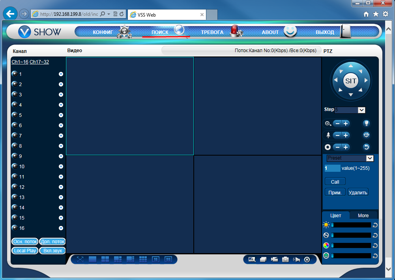The height and width of the screenshot is (280, 395).
Task: Click the SIT center PTZ button
Action: (350, 81)
